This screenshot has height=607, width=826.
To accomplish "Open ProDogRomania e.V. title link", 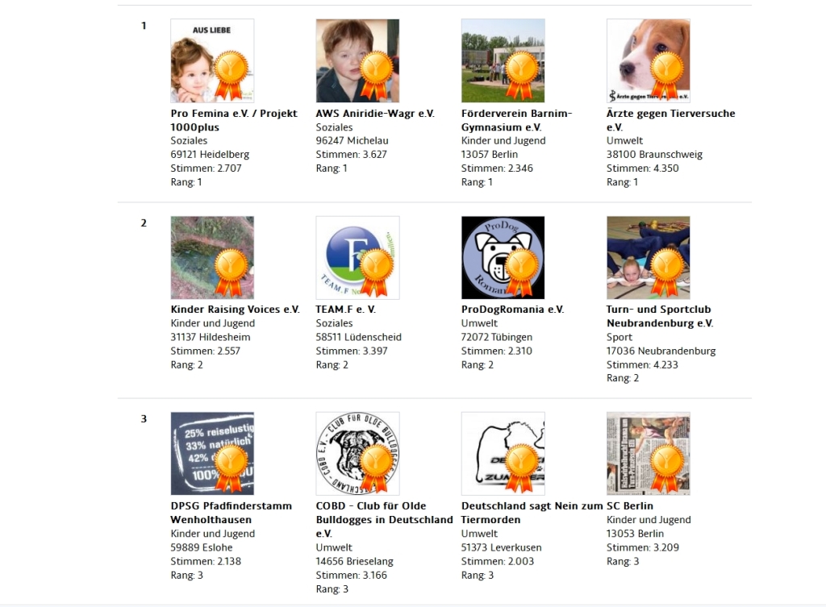I will (512, 310).
